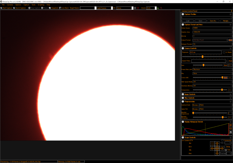
Task: Toggle the Auto button for Gain
Action: tap(225, 65)
